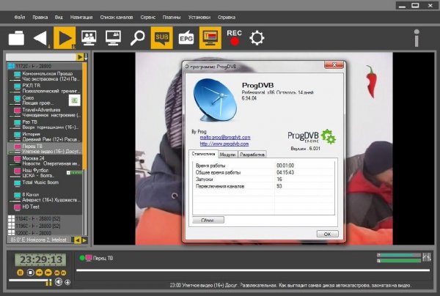The width and height of the screenshot is (440, 296).
Task: Open the Список каналов menu
Action: point(117,18)
